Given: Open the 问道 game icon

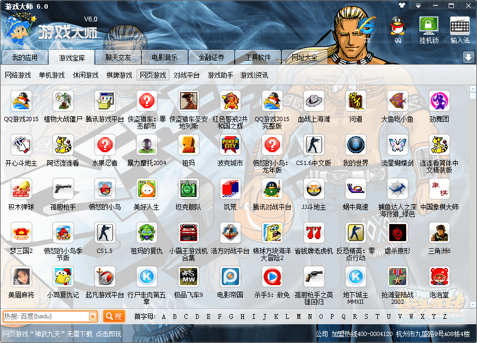Looking at the screenshot, I should (x=356, y=101).
